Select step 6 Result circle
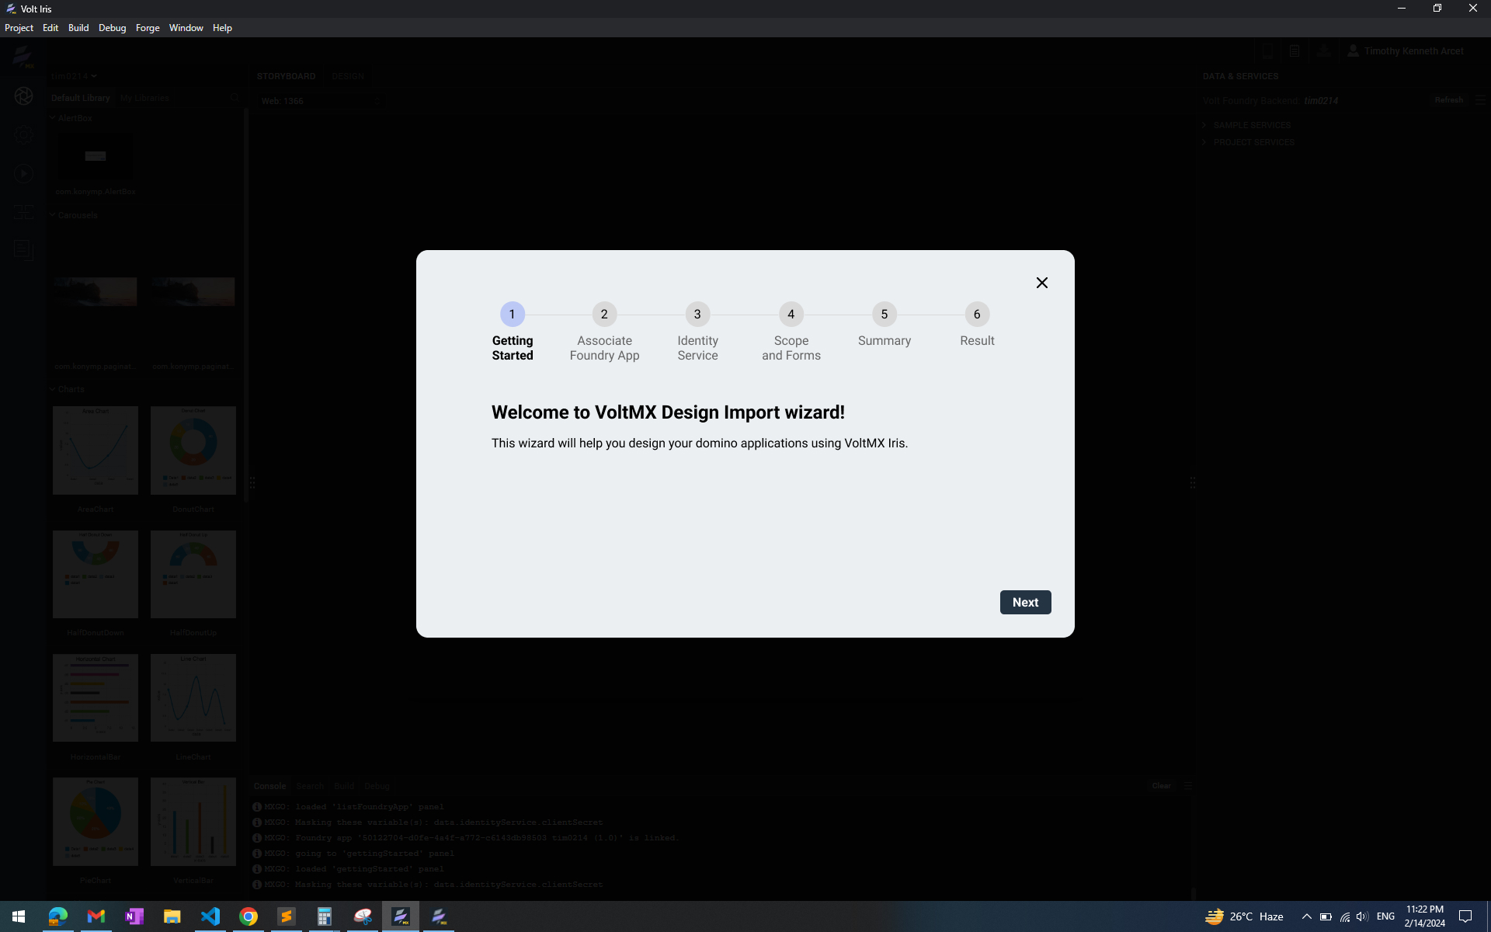The height and width of the screenshot is (932, 1491). pyautogui.click(x=977, y=314)
